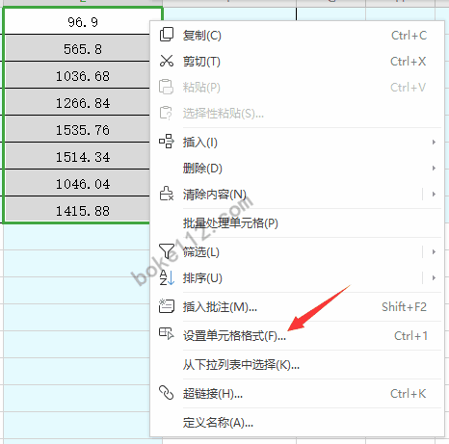Click 清除内容(N) menu label
Image resolution: width=449 pixels, height=444 pixels.
coord(215,195)
